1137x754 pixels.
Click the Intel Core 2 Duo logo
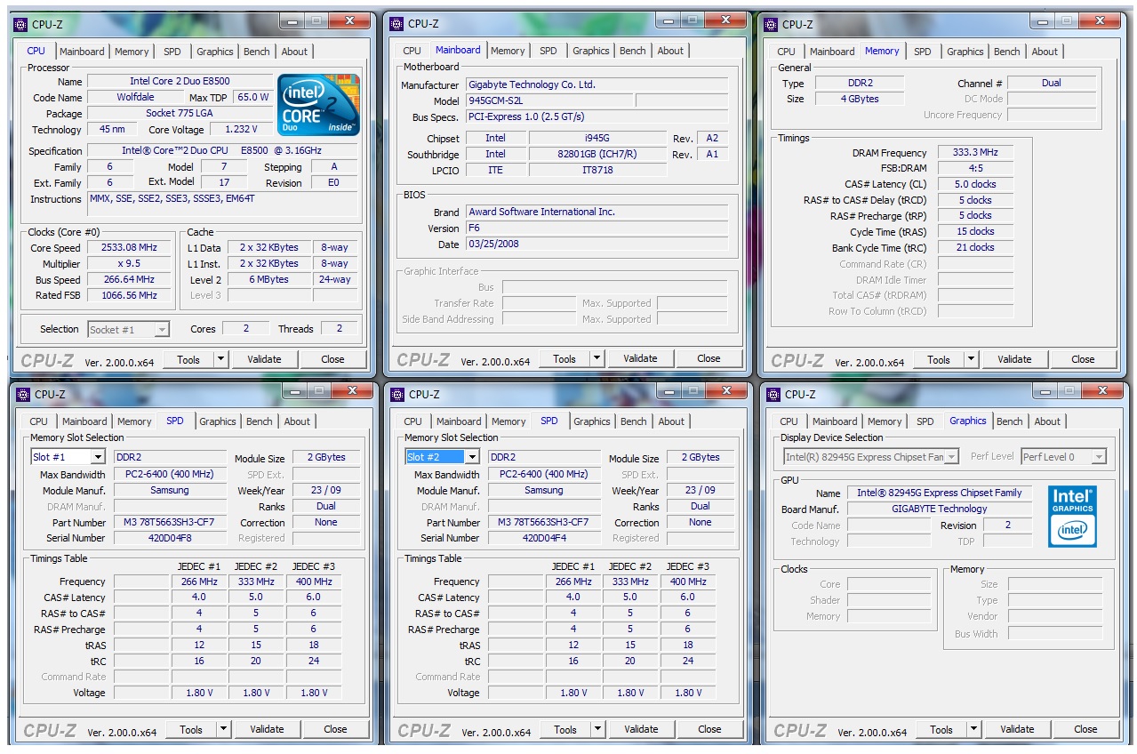coord(318,104)
